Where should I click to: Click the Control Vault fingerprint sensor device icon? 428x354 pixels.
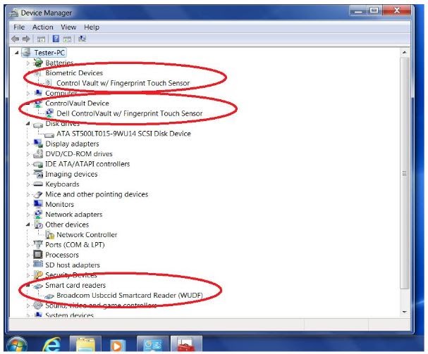49,82
